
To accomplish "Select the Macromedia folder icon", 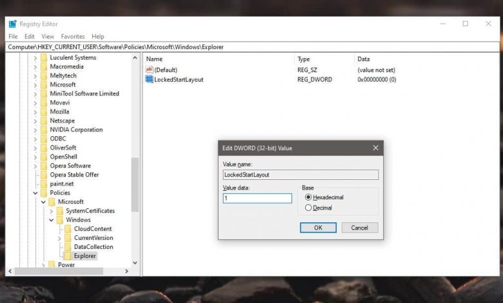I will click(44, 66).
